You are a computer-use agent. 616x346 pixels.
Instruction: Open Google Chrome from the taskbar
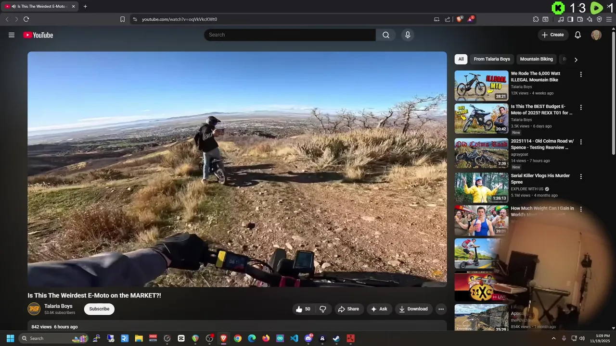click(238, 338)
